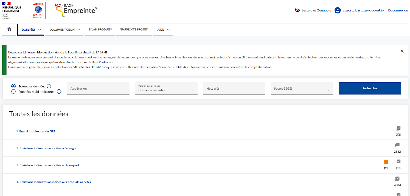Image resolution: width=410 pixels, height=196 pixels.
Task: Click the Mots-clés input field
Action: (x=234, y=88)
